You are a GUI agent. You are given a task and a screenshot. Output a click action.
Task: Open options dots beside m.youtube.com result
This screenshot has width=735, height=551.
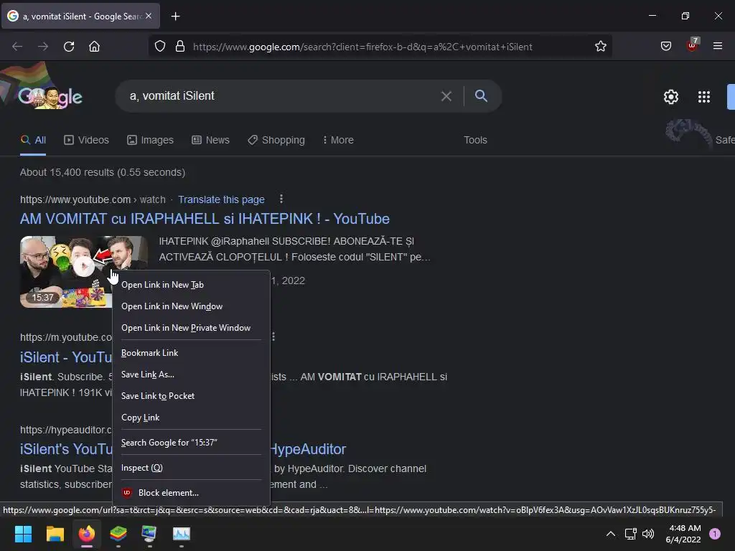[x=273, y=336]
